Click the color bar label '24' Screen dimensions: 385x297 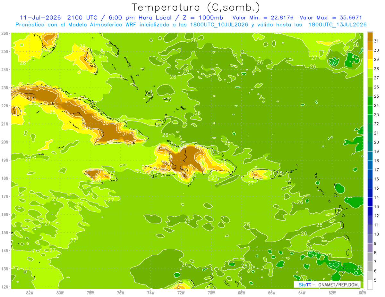(x=377, y=105)
